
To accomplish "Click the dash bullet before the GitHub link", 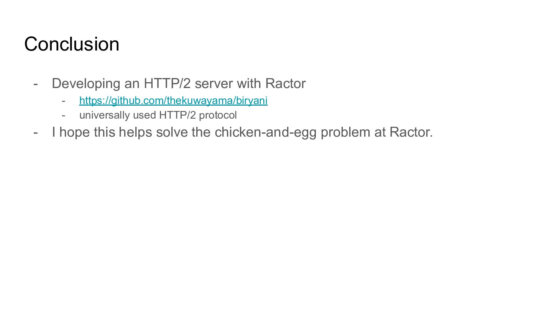I will click(x=64, y=101).
